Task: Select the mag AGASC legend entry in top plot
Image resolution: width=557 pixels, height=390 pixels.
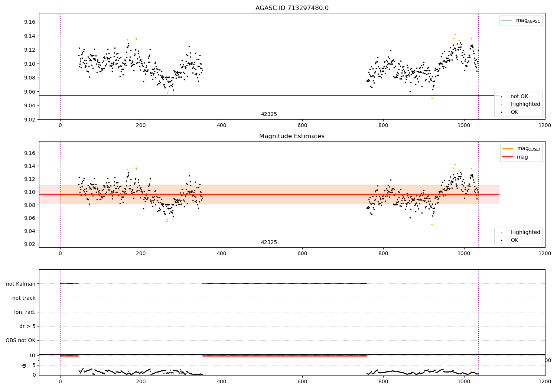Action: tap(521, 20)
